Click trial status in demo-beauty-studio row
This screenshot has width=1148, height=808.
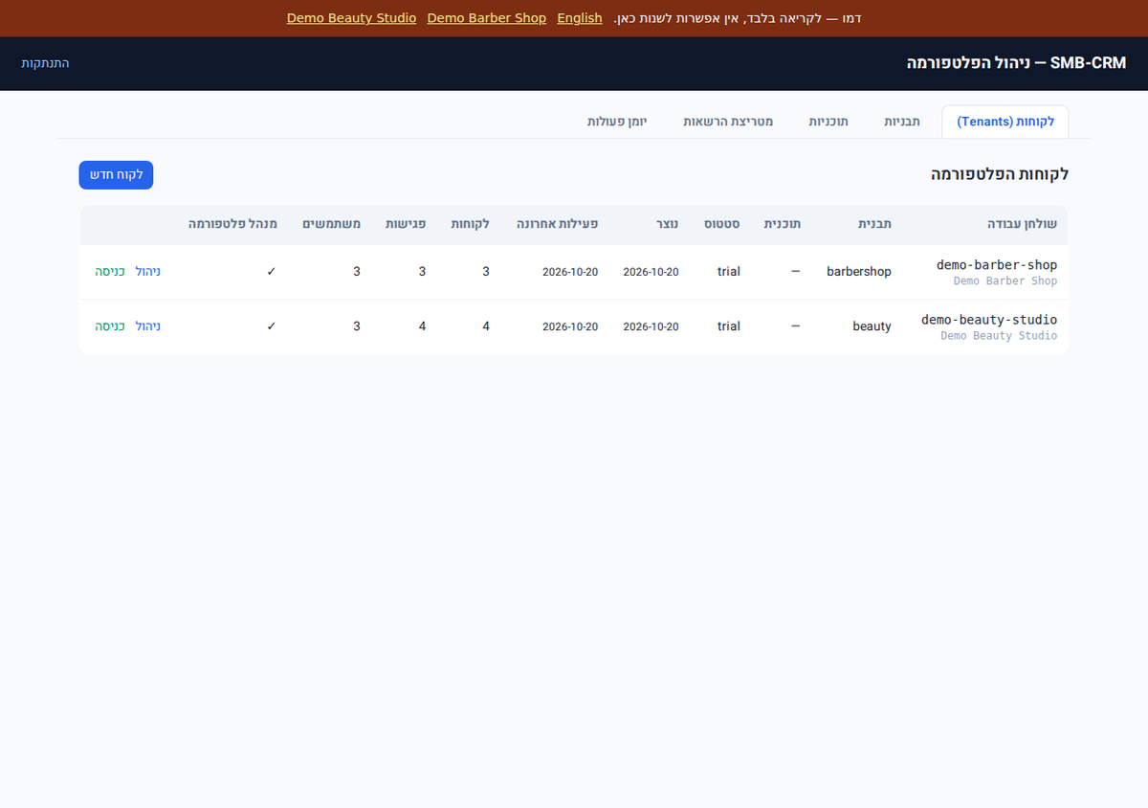(x=729, y=326)
